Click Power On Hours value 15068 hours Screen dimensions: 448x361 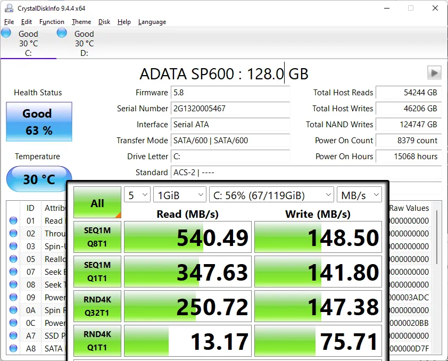click(x=409, y=157)
